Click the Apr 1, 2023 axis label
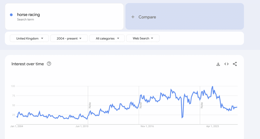The height and width of the screenshot is (139, 260). tap(213, 126)
